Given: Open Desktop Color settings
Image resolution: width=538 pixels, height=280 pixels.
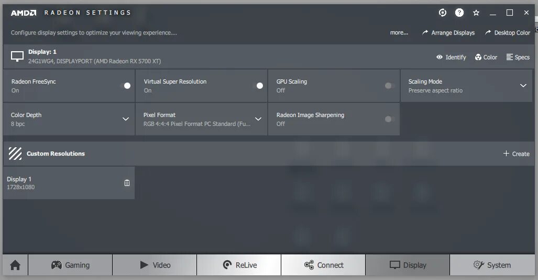Looking at the screenshot, I should (x=508, y=32).
